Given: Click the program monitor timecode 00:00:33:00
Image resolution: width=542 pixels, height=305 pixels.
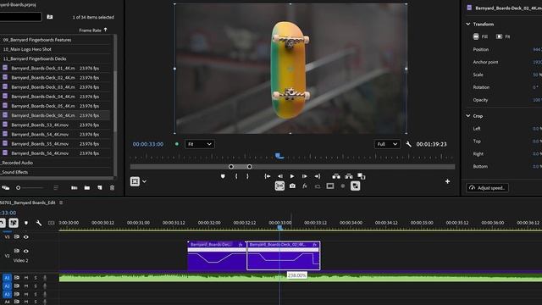Looking at the screenshot, I should point(148,144).
